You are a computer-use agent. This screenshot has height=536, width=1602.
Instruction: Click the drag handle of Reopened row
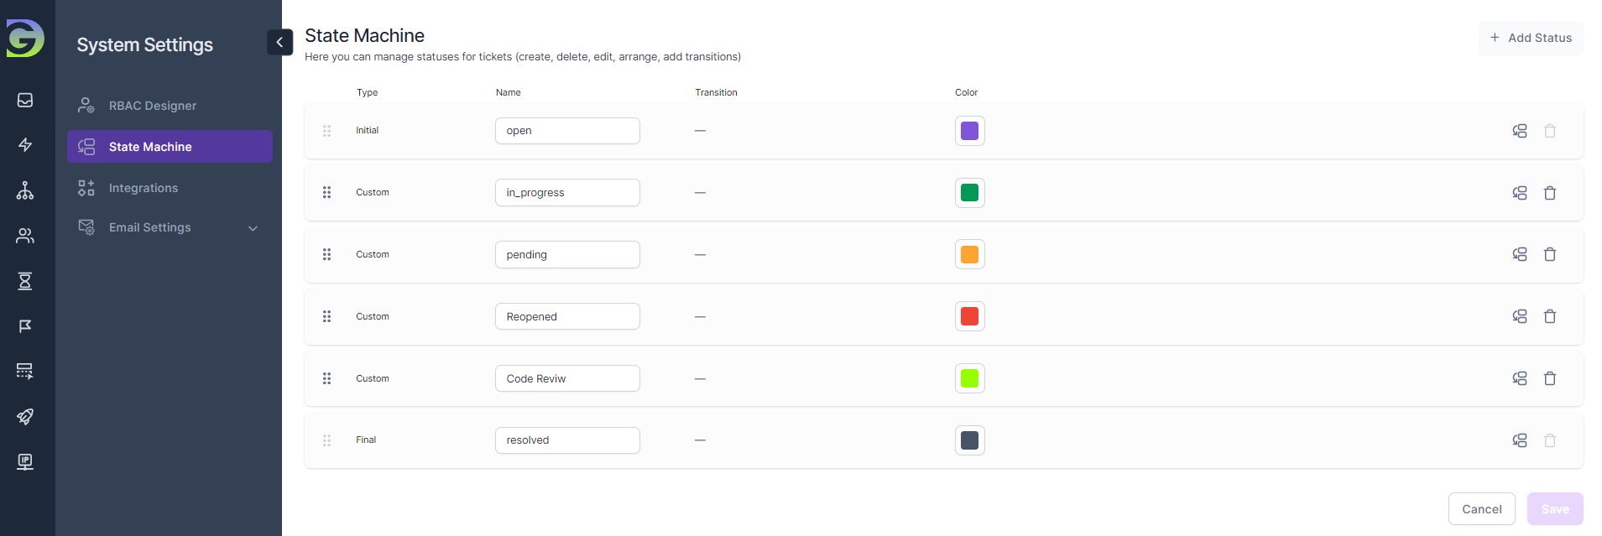[x=326, y=316]
